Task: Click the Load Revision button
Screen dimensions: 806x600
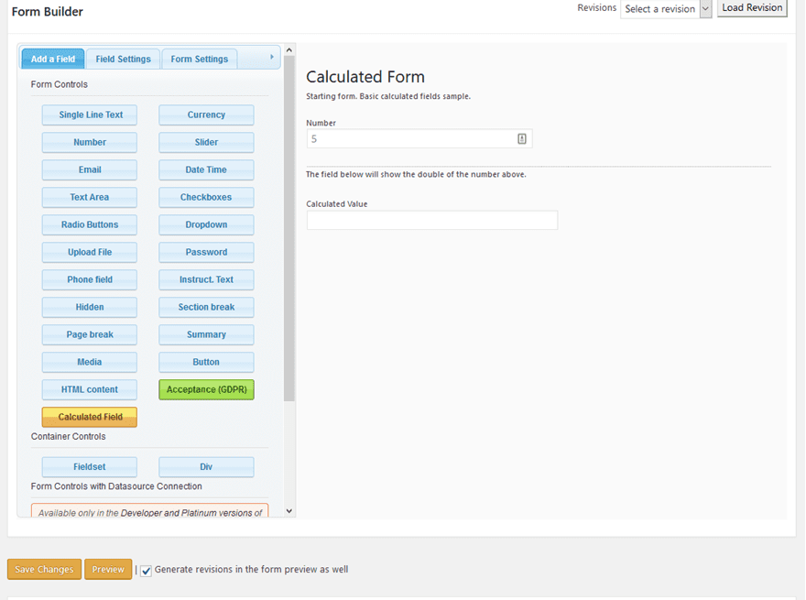Action: [752, 8]
